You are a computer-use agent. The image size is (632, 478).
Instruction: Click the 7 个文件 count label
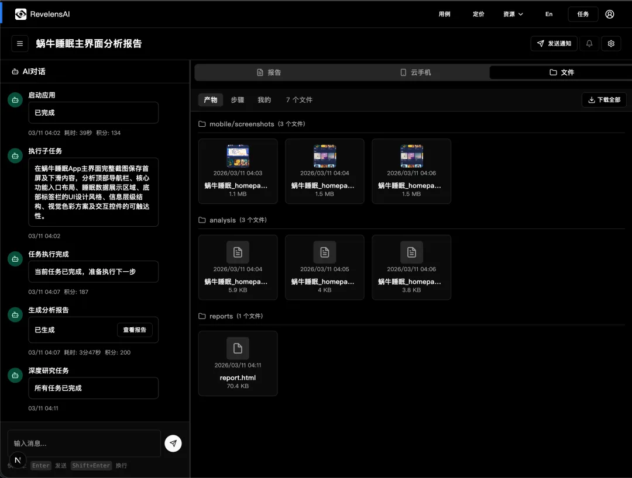tap(299, 100)
